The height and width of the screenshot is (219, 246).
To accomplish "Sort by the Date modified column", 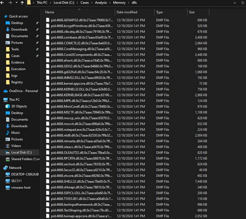I will click(126, 12).
